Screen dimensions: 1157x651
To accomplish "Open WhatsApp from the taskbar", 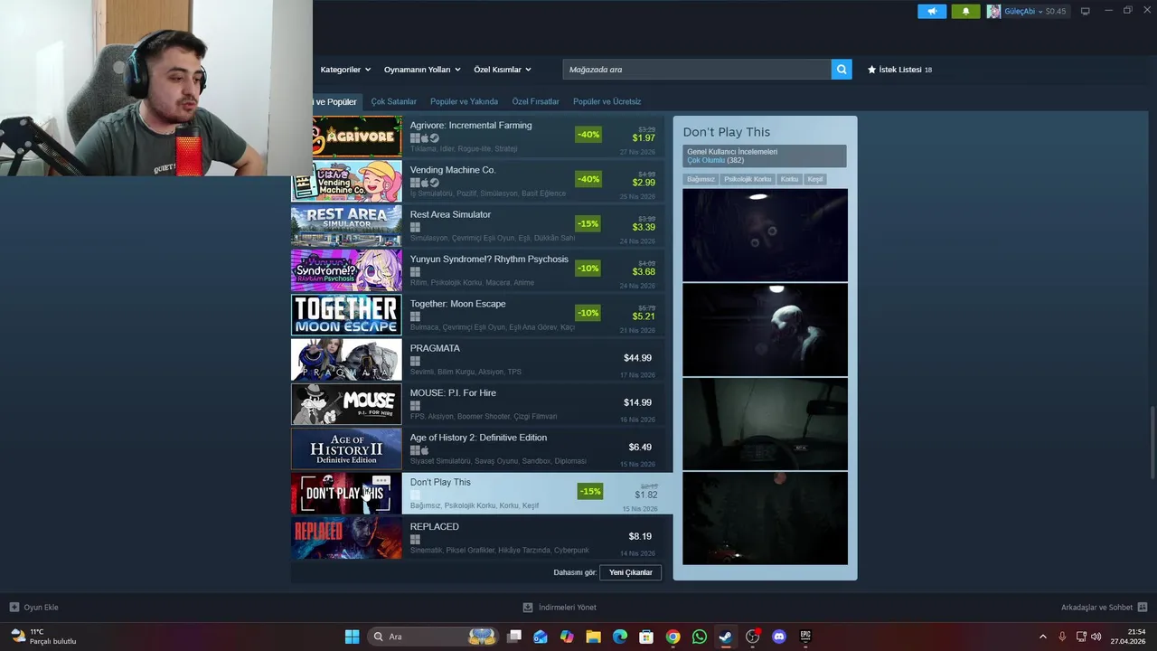I will pos(700,637).
